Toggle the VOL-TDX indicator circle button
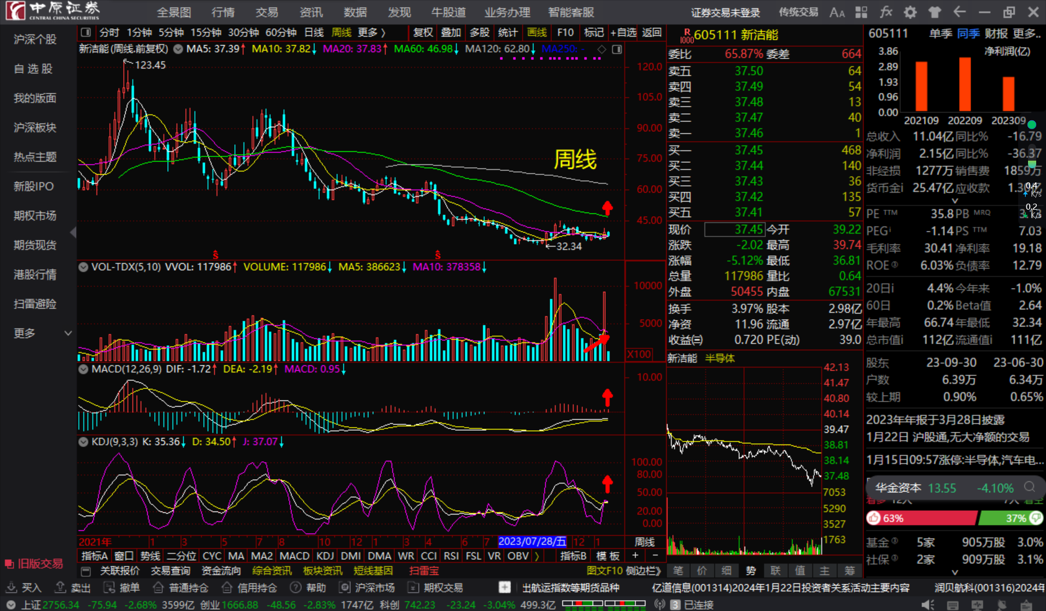The image size is (1046, 611). (83, 267)
